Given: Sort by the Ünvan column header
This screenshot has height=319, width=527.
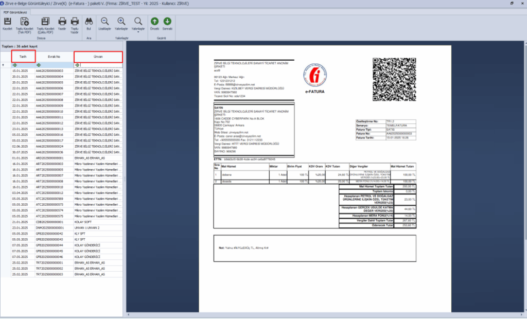Looking at the screenshot, I should 98,57.
